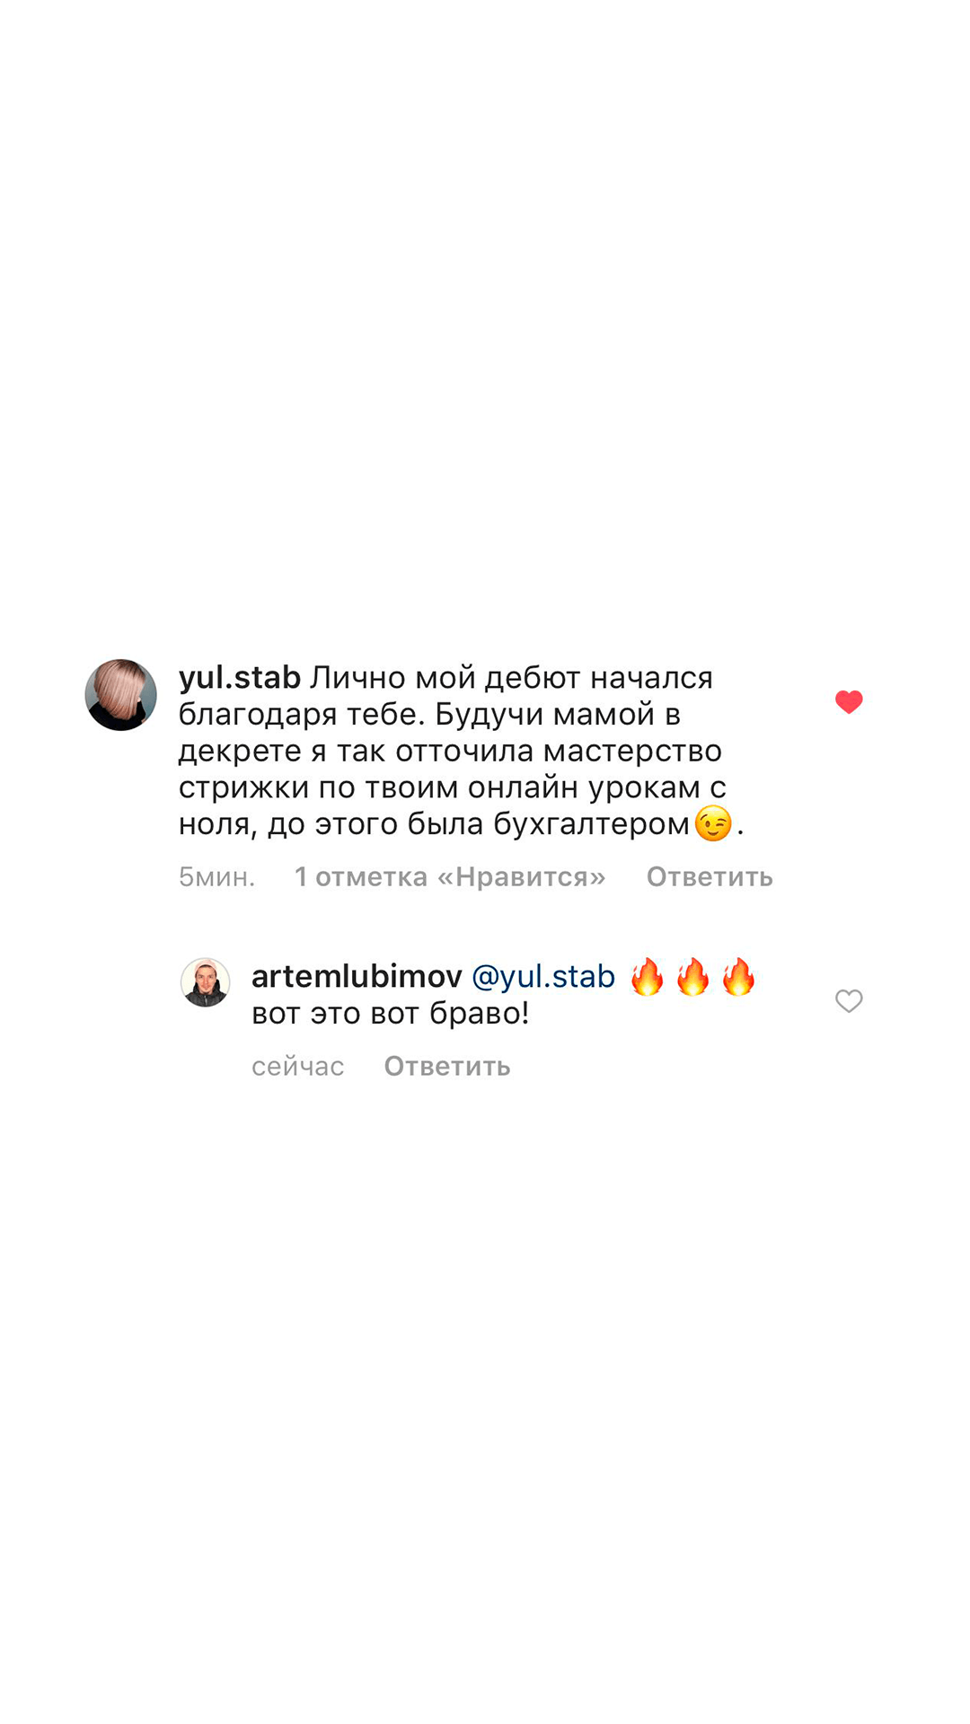Image resolution: width=970 pixels, height=1724 pixels.
Task: Open yul.stab's profile picture
Action: 120,695
